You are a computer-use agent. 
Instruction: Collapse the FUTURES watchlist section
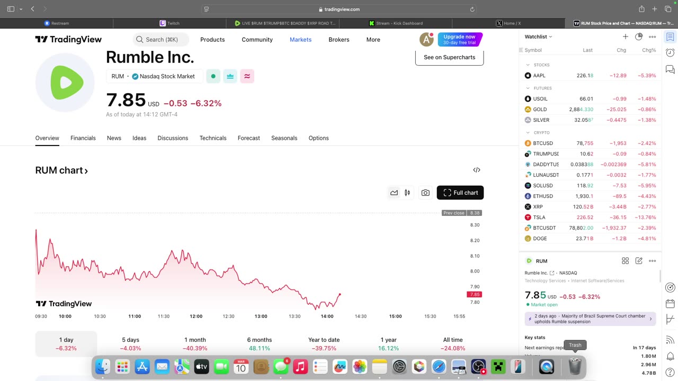528,88
